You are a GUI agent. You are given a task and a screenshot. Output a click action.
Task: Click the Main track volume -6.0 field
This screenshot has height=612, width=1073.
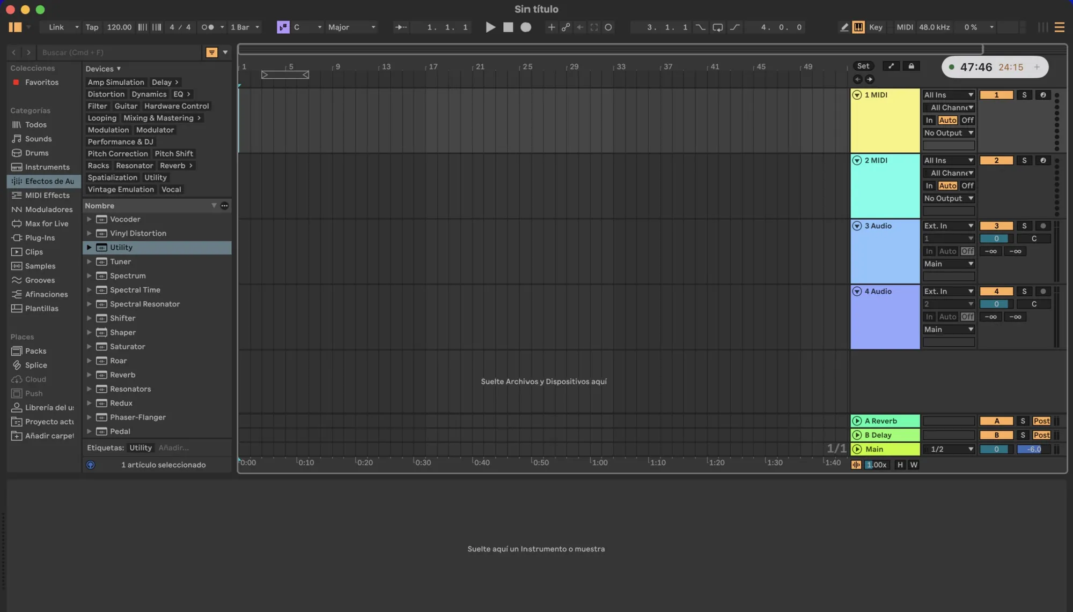tap(1033, 450)
